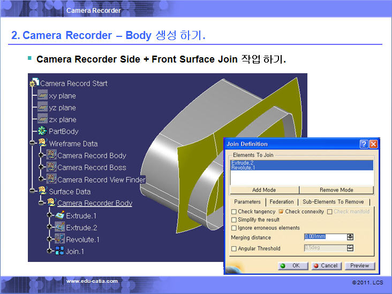Viewport: 392px width, 294px height.
Task: Click the Extrude.1 surface icon
Action: (x=59, y=215)
